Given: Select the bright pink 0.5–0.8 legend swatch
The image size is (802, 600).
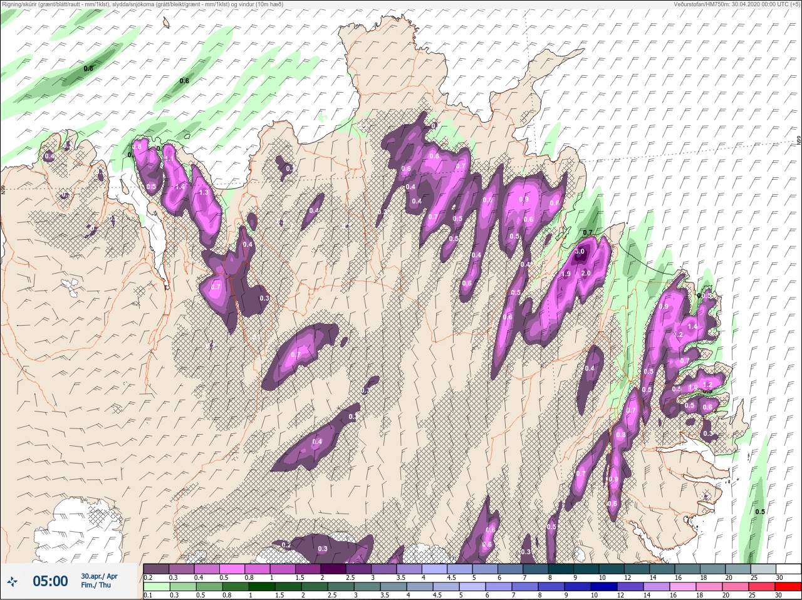Looking at the screenshot, I should click(232, 569).
